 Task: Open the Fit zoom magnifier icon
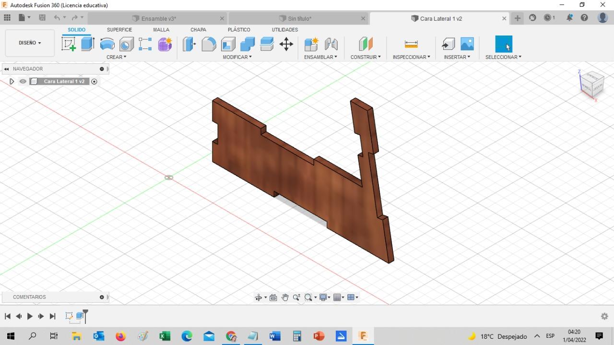(x=308, y=297)
